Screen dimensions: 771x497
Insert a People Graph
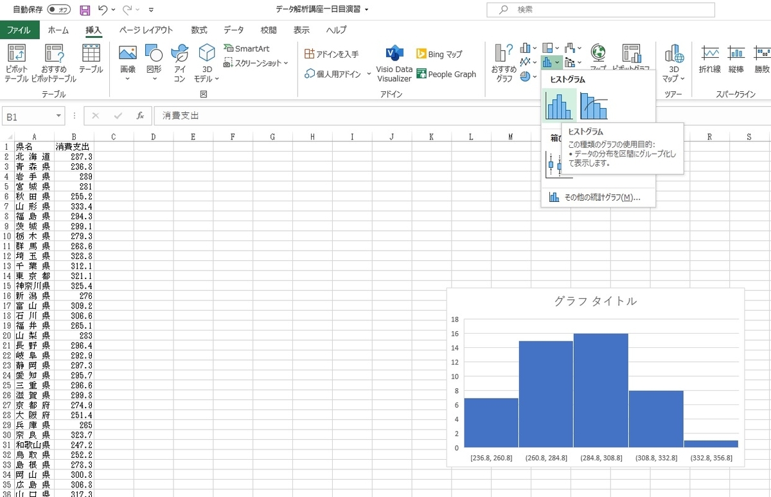pyautogui.click(x=447, y=74)
